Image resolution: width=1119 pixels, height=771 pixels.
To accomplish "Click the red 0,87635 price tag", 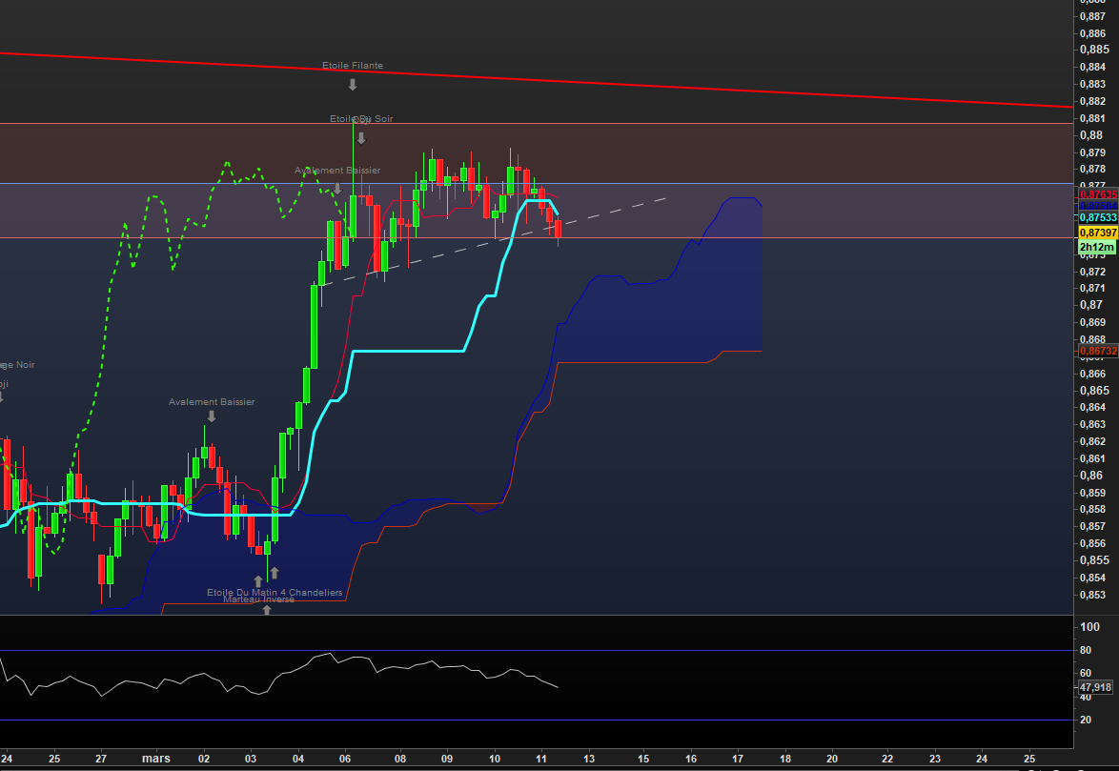I will click(x=1098, y=194).
